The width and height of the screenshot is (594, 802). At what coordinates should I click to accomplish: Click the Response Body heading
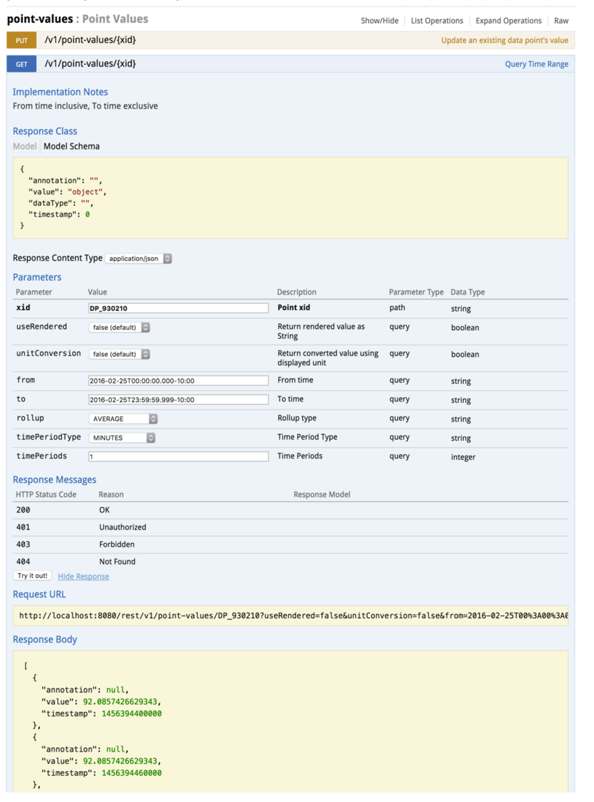(45, 640)
